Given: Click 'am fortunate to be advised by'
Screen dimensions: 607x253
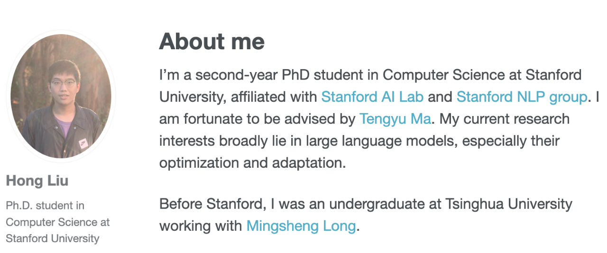Looking at the screenshot, I should click(x=257, y=119).
